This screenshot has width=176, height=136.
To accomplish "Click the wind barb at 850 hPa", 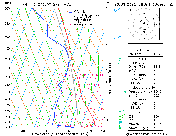I will 123,111.
